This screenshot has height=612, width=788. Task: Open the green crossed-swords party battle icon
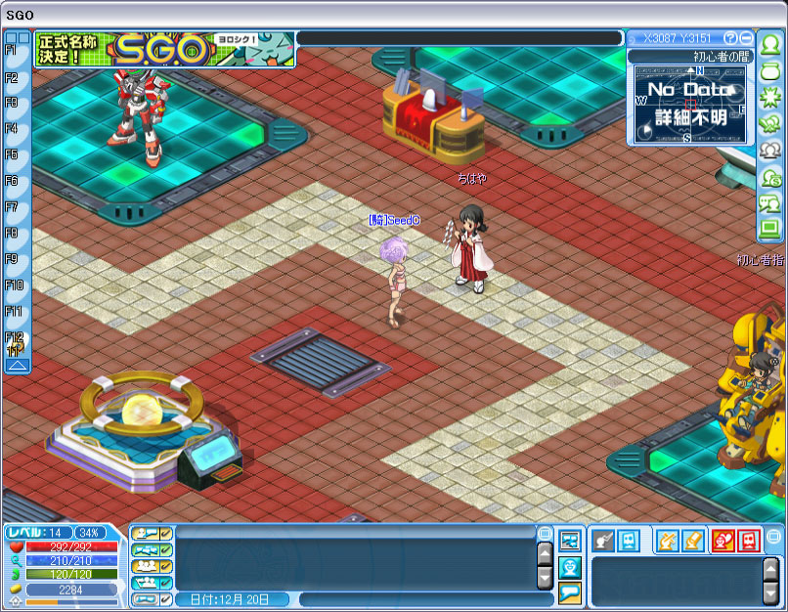[769, 124]
